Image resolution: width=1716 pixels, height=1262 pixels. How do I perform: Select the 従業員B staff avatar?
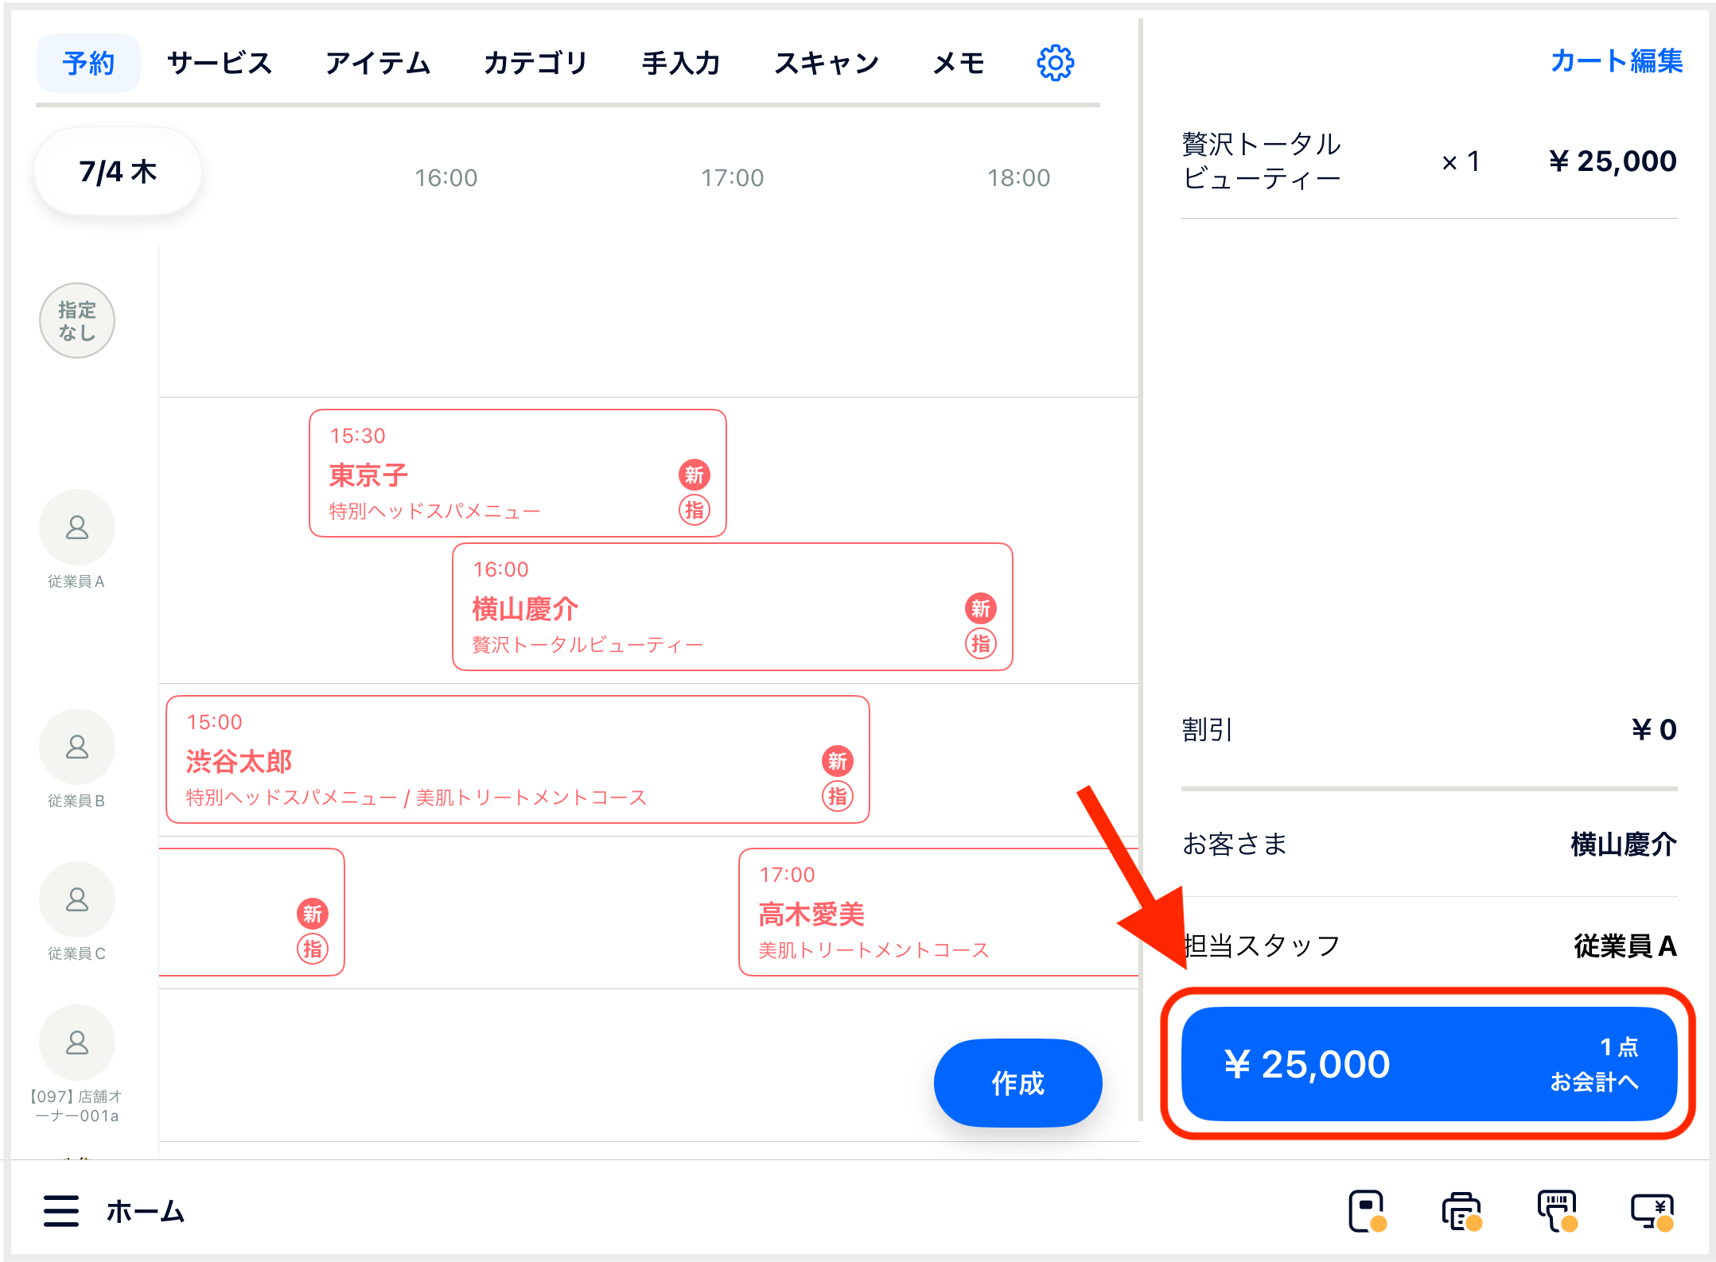click(77, 747)
